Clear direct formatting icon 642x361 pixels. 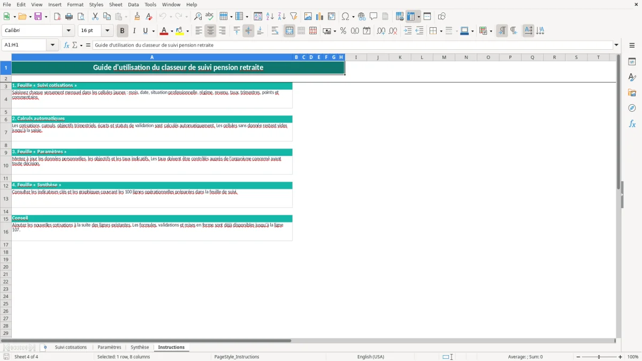(149, 17)
